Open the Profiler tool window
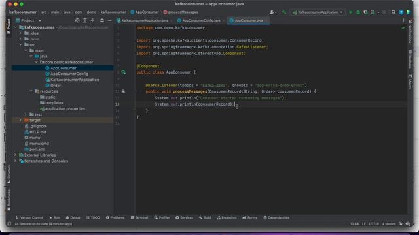This screenshot has height=235, width=419. 162,217
